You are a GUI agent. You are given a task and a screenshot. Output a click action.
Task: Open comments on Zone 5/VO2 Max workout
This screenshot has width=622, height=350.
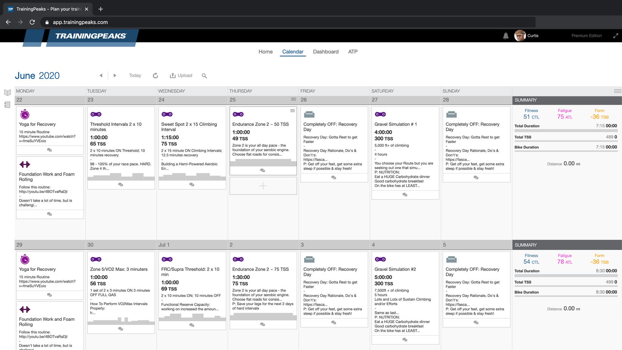point(121,329)
